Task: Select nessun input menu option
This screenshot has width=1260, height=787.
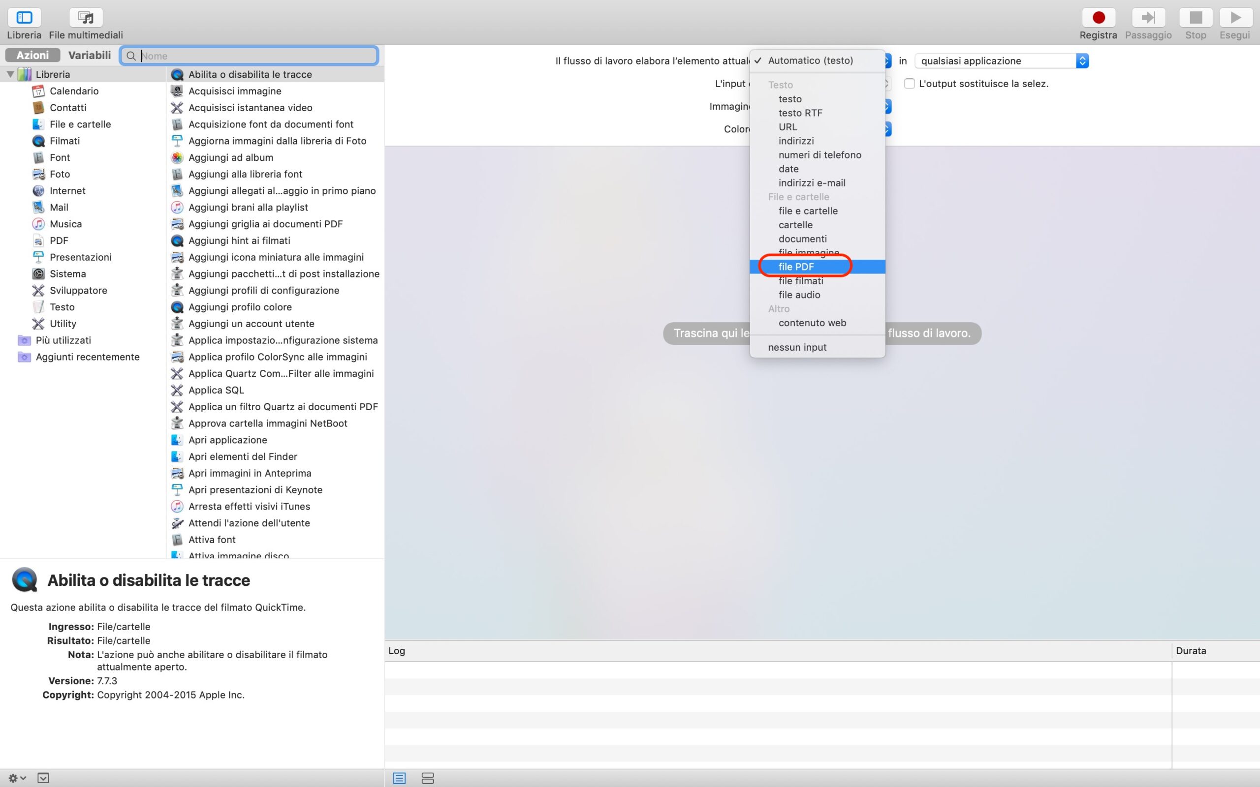Action: [797, 347]
